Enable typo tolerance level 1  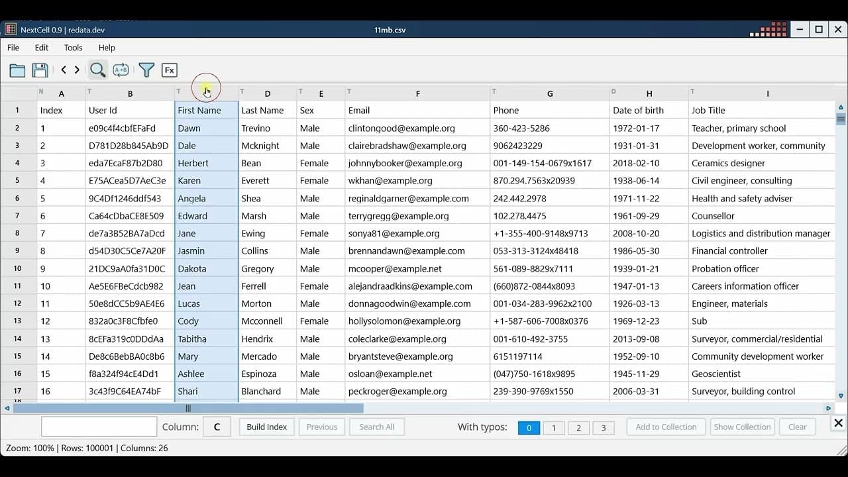pyautogui.click(x=554, y=427)
